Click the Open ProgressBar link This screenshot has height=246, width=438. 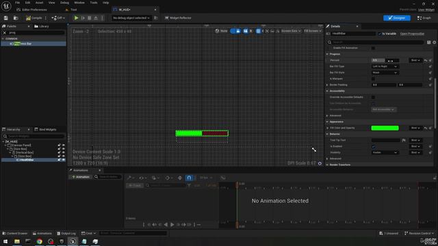(x=412, y=33)
